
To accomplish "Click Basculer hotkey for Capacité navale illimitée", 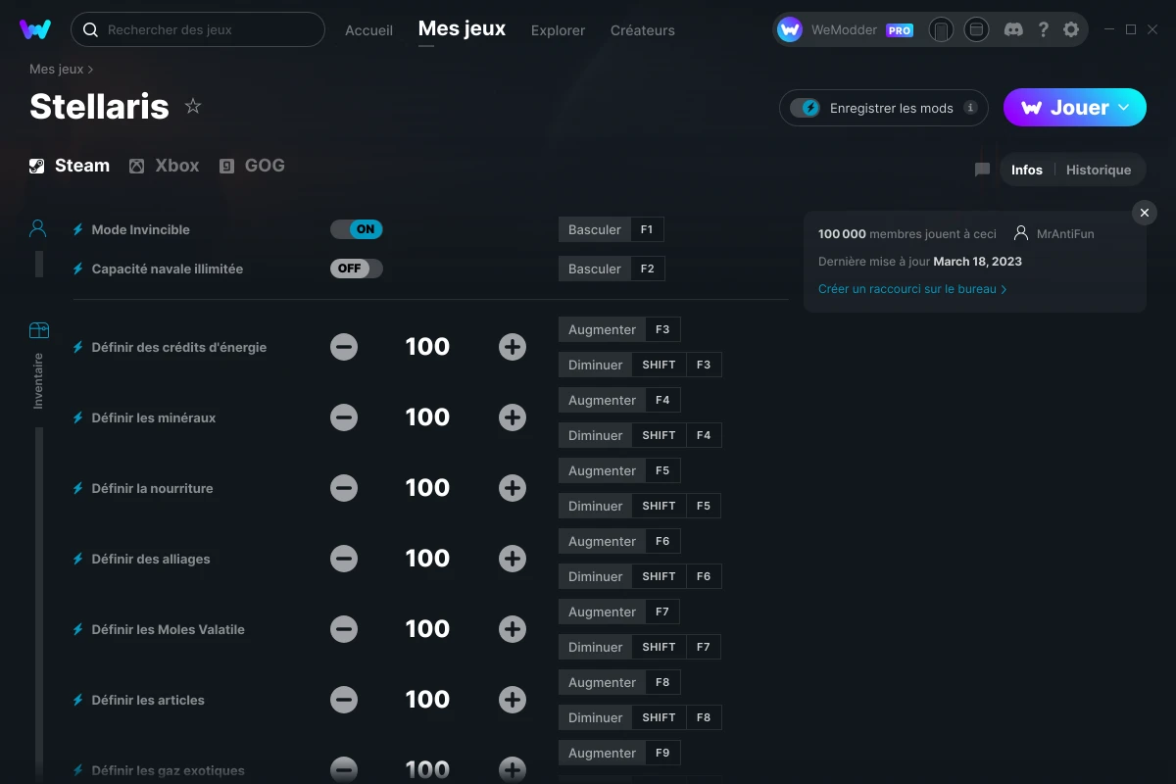I will click(x=612, y=269).
